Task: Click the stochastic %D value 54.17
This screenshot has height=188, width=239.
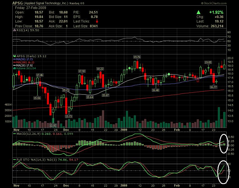Action: pyautogui.click(x=74, y=160)
